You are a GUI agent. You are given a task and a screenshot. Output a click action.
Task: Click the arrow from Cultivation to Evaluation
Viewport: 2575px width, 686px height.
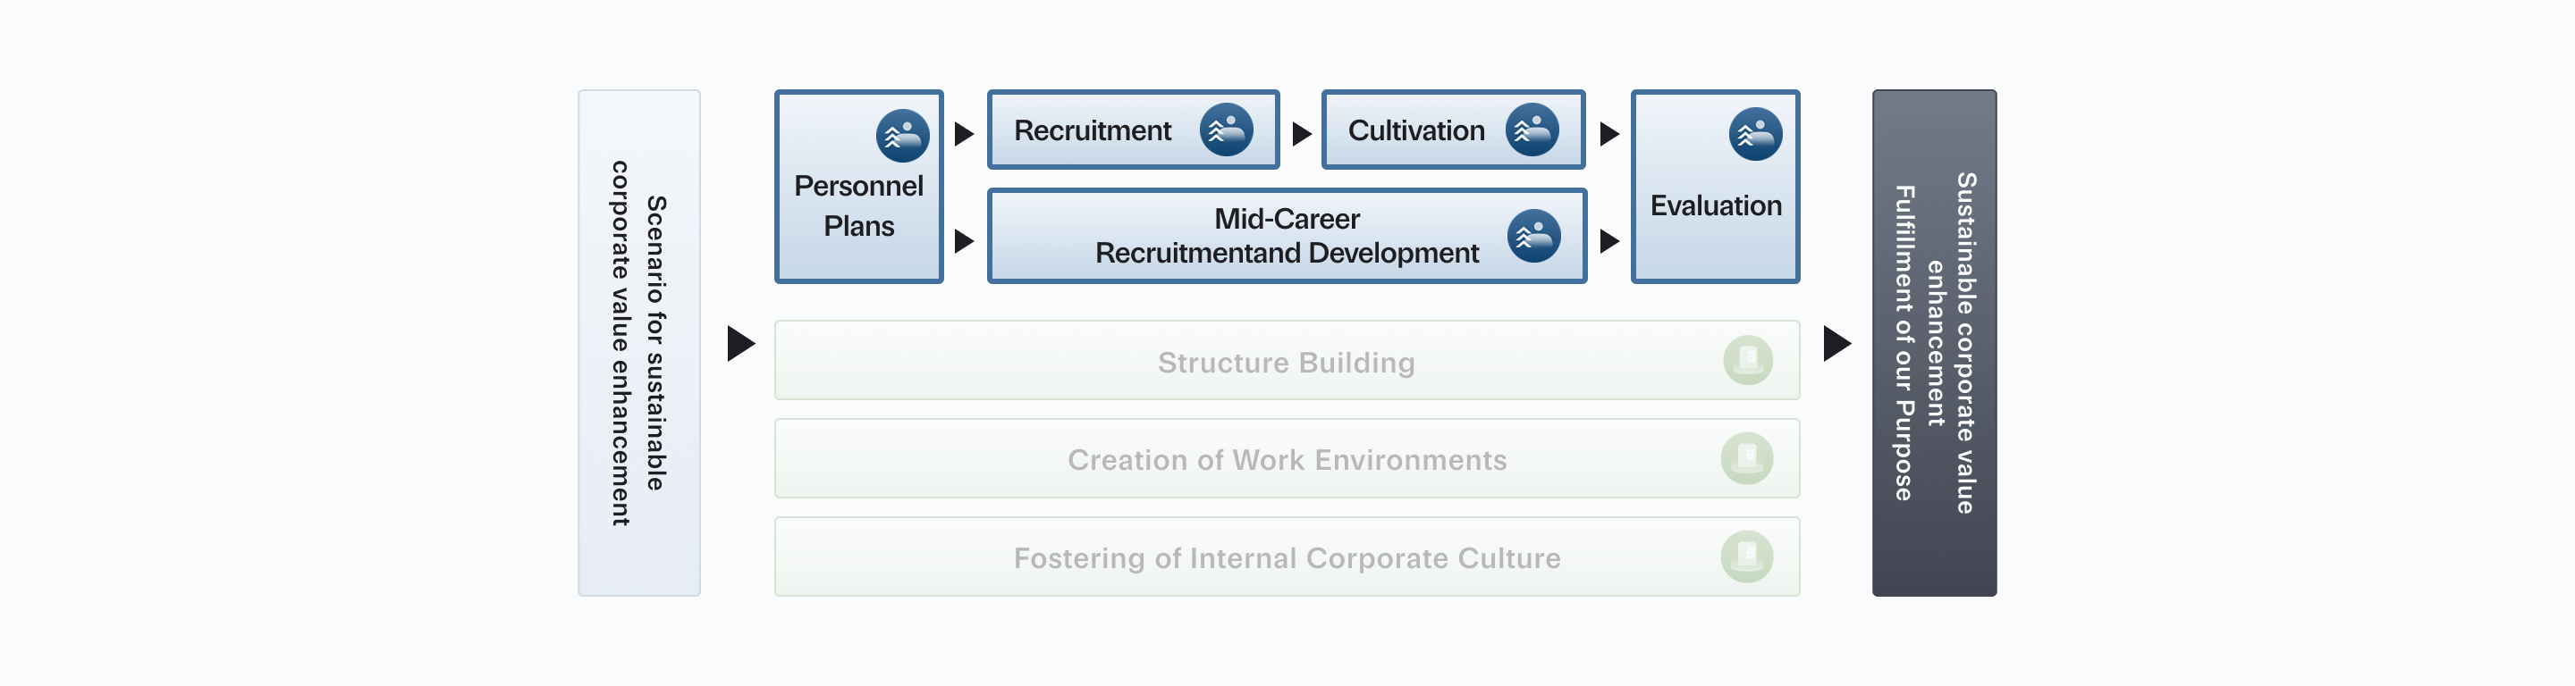[1608, 134]
